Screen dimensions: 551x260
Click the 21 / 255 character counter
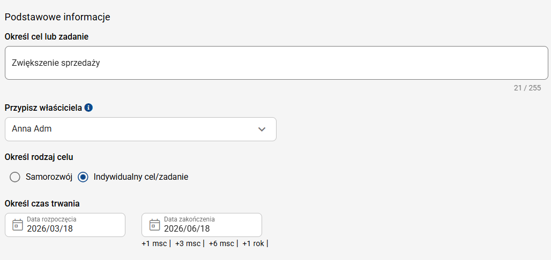[527, 88]
